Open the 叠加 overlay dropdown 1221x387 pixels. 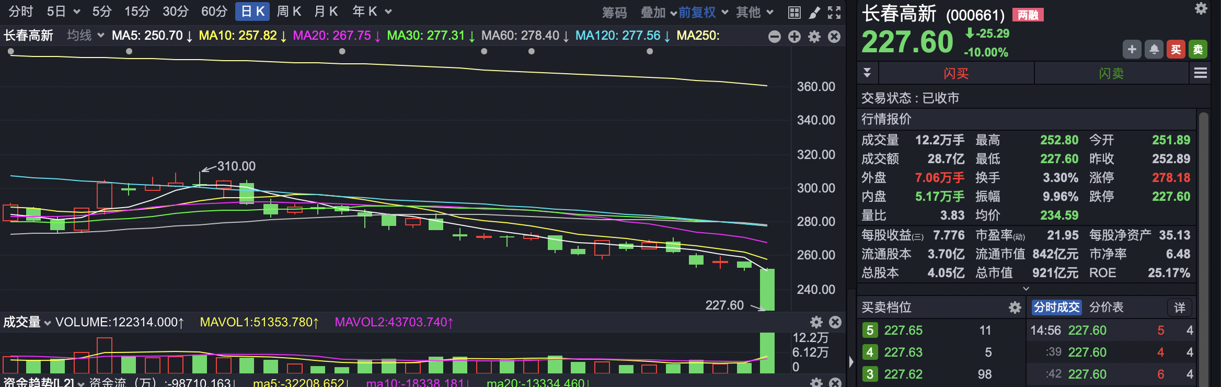[659, 13]
